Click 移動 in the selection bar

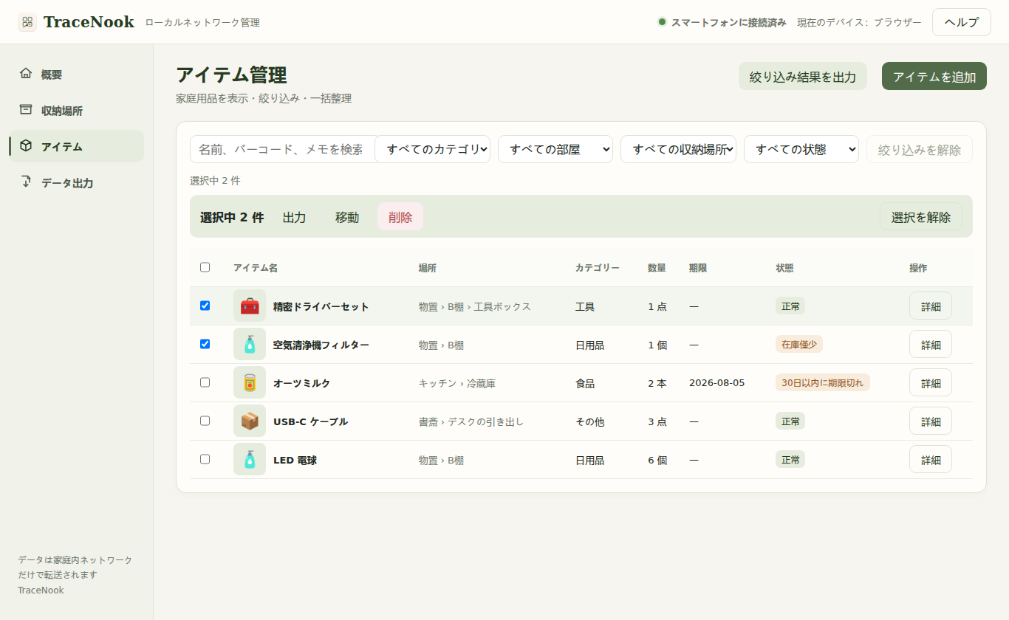[x=347, y=217]
